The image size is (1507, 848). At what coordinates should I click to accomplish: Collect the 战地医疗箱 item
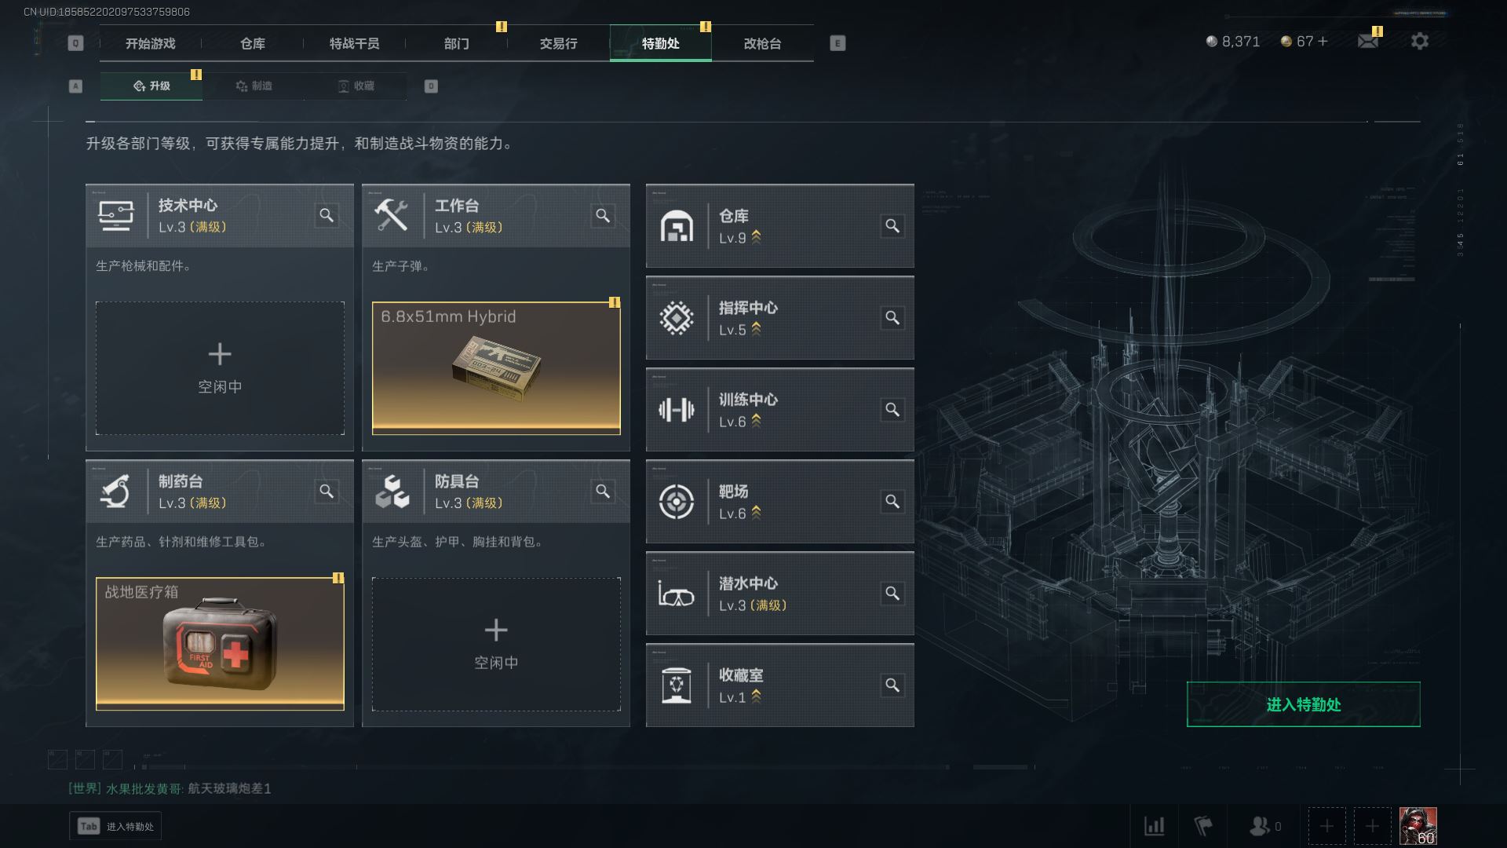[220, 644]
